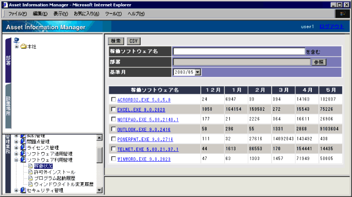The height and width of the screenshot is (197, 352).
Task: Select the 管理業務 vertical tab
Action: pos(8,164)
